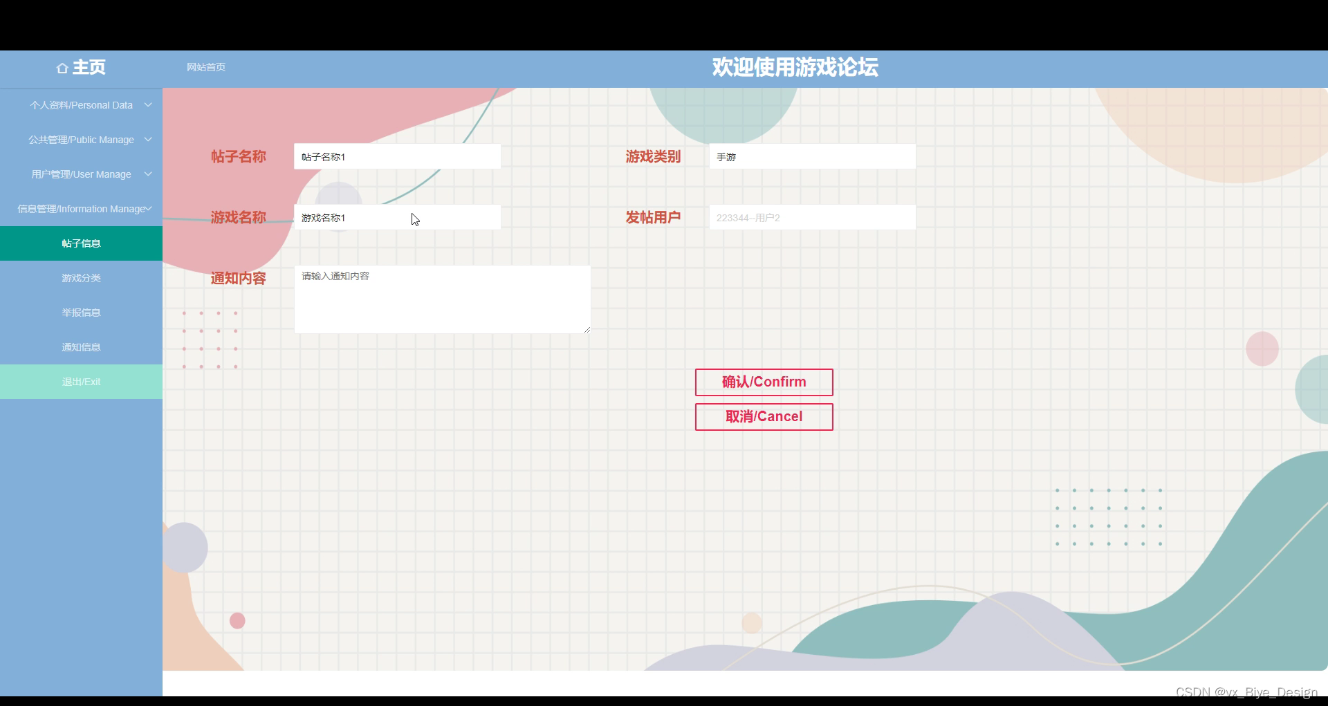Click 退出/Exit to log out
The width and height of the screenshot is (1328, 706).
81,382
